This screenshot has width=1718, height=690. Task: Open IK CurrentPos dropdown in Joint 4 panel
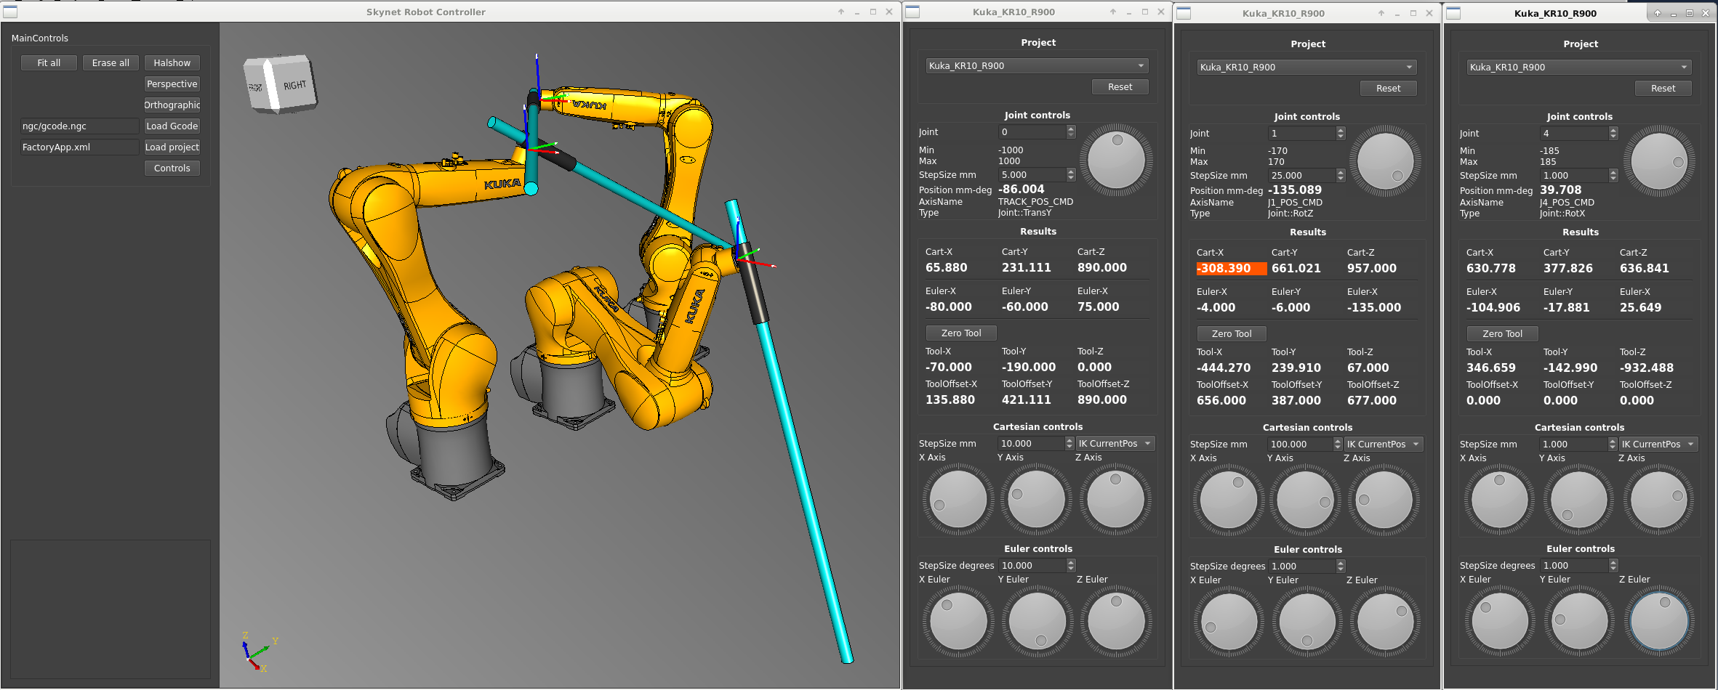click(x=1658, y=445)
